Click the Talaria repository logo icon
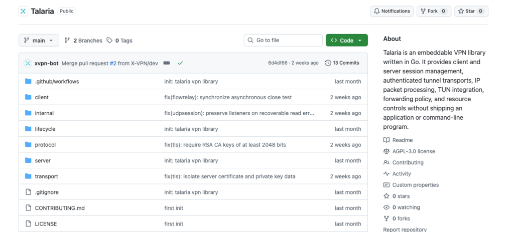 pos(23,11)
